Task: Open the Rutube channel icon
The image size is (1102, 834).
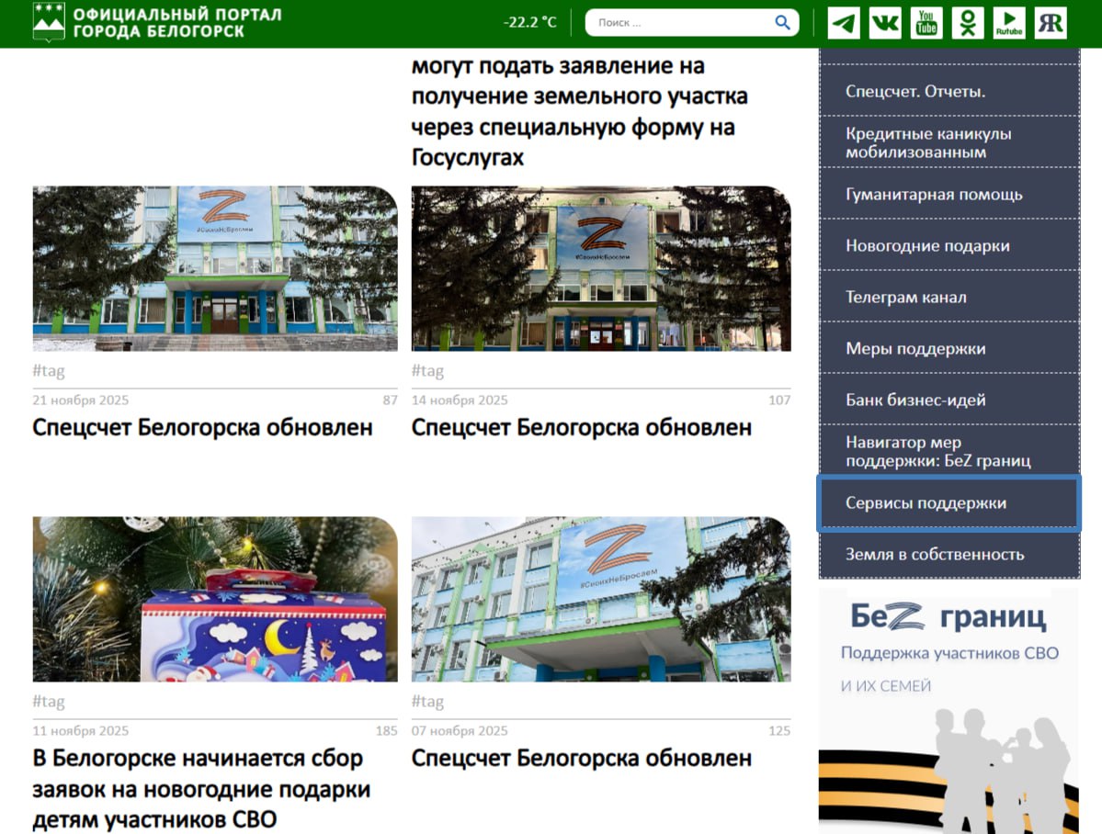Action: pyautogui.click(x=1009, y=23)
